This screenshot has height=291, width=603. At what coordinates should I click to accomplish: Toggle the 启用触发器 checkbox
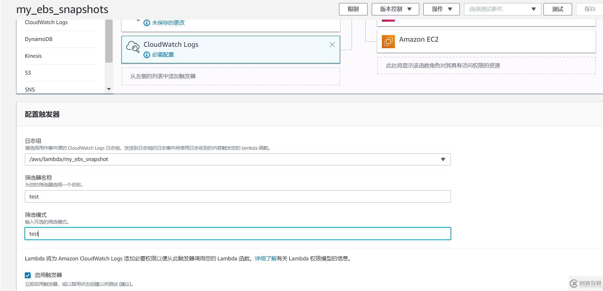(x=28, y=275)
